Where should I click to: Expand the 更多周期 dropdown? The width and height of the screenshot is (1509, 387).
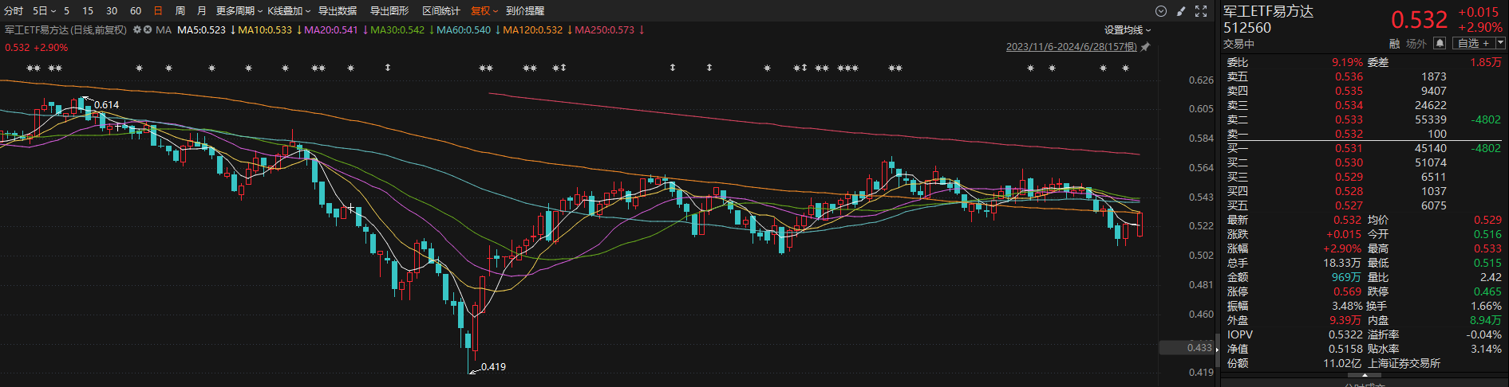(239, 11)
